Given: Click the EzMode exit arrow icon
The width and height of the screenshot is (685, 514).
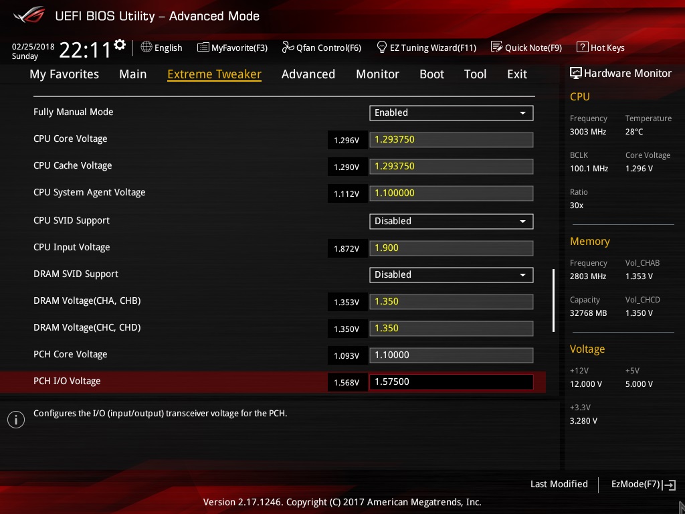Looking at the screenshot, I should 669,485.
